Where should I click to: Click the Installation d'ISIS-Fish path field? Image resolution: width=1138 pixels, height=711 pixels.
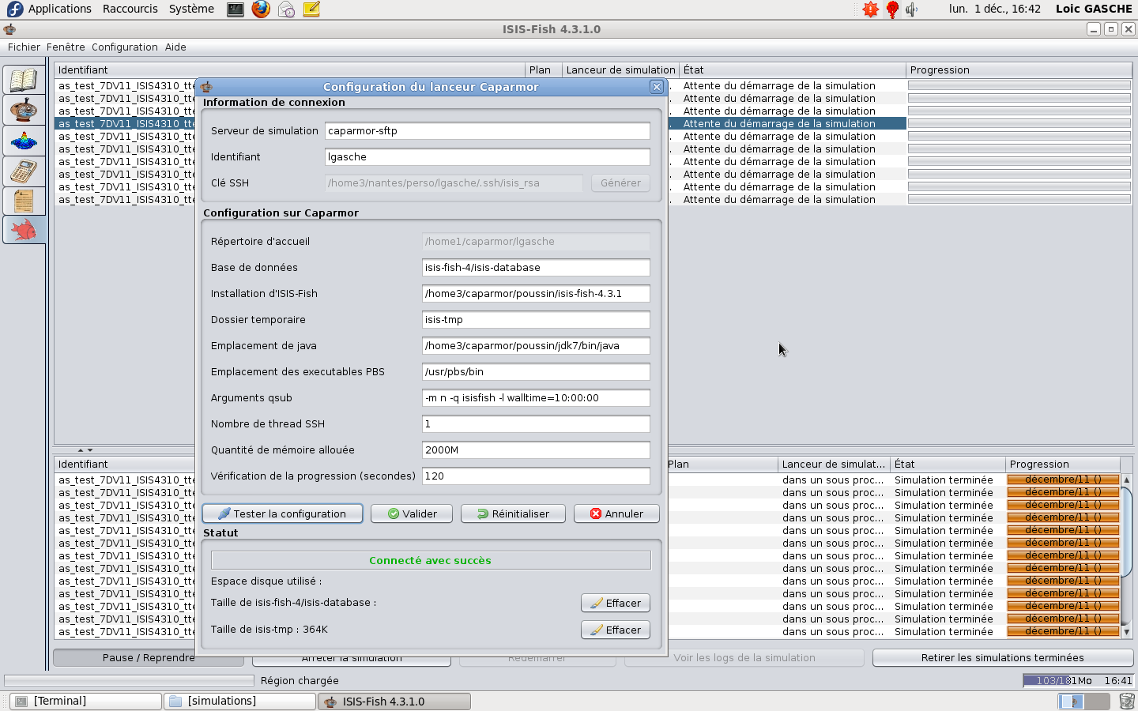pyautogui.click(x=536, y=294)
